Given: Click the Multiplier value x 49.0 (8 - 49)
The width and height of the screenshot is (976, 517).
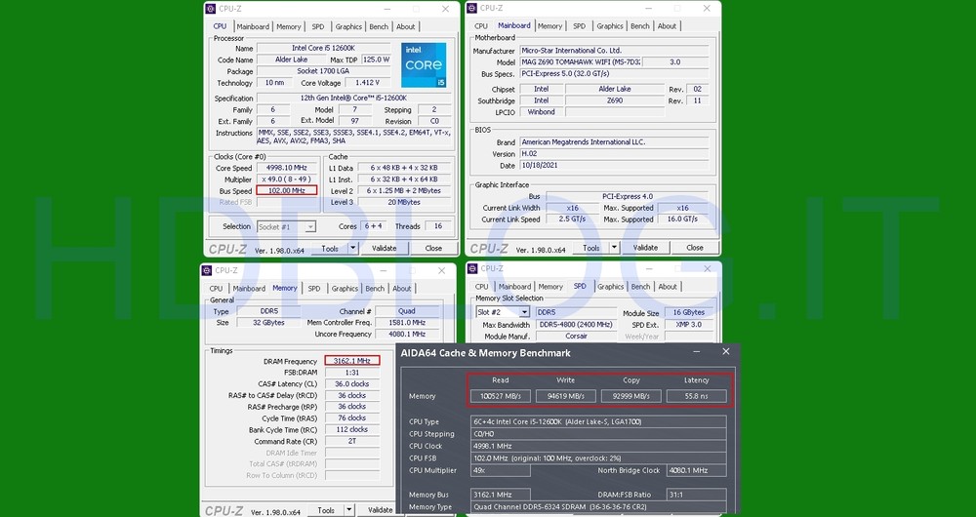Looking at the screenshot, I should click(x=286, y=179).
